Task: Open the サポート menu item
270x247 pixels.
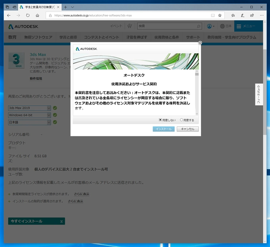Action: pyautogui.click(x=193, y=37)
